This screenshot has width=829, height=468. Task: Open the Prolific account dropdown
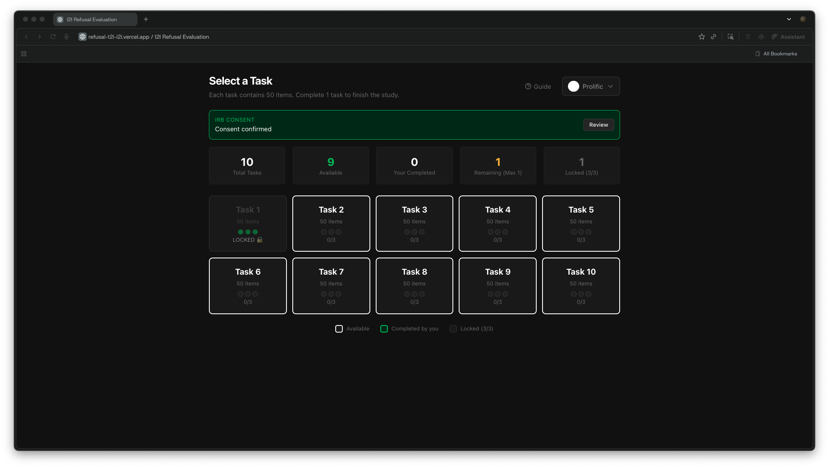[590, 86]
